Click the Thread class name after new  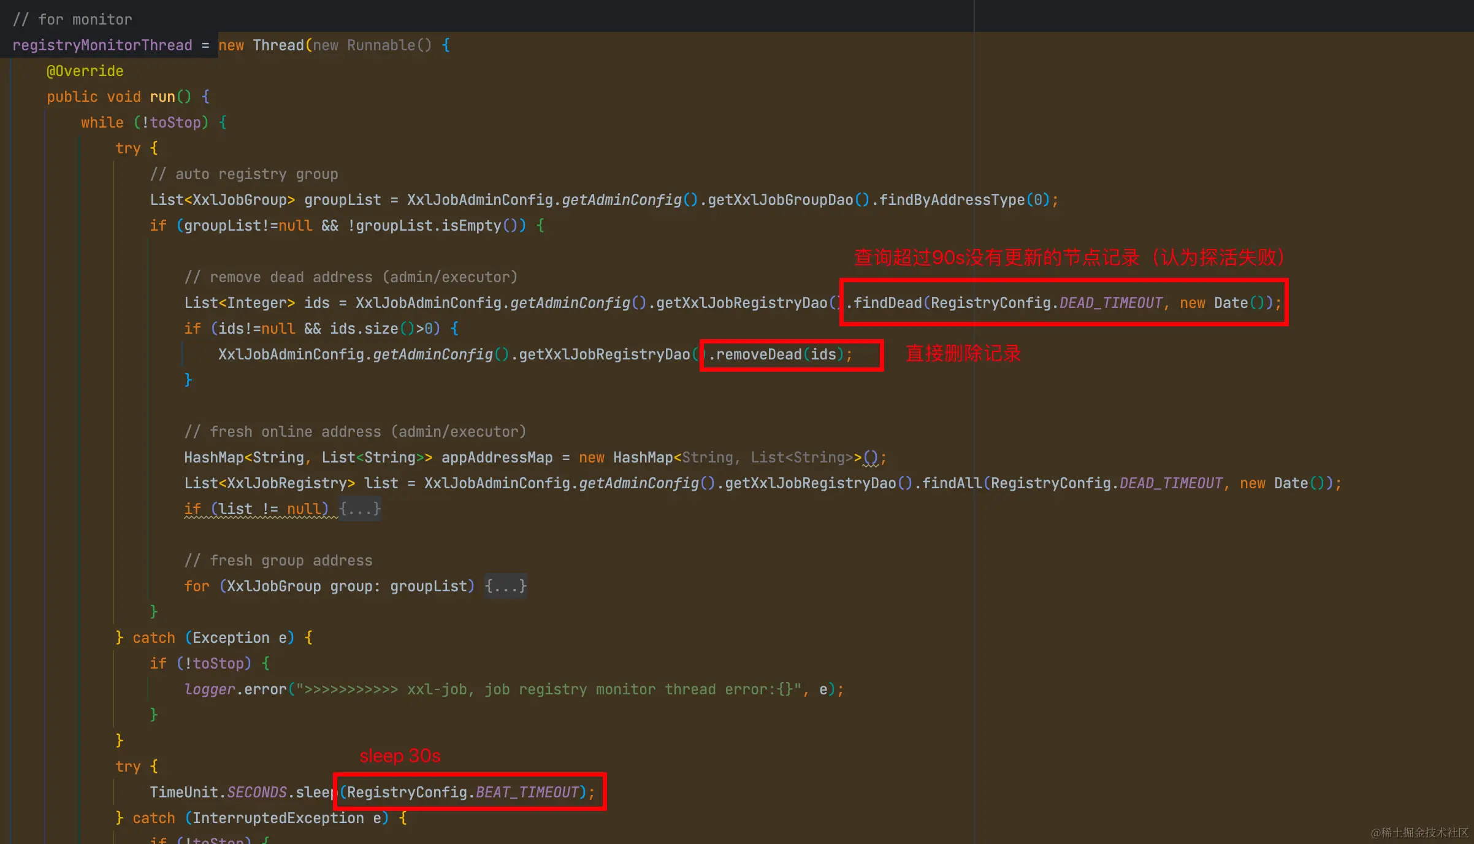(x=278, y=45)
